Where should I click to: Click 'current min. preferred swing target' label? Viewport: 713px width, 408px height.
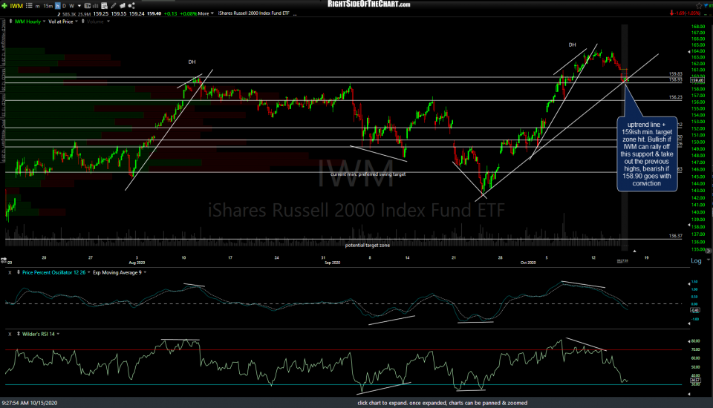coord(368,174)
